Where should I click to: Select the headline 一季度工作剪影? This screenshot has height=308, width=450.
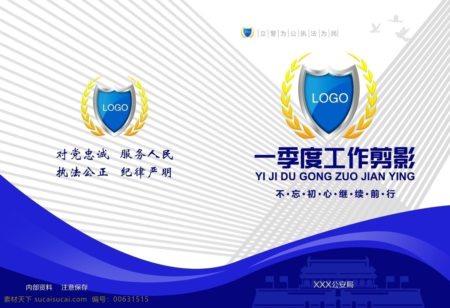point(334,158)
